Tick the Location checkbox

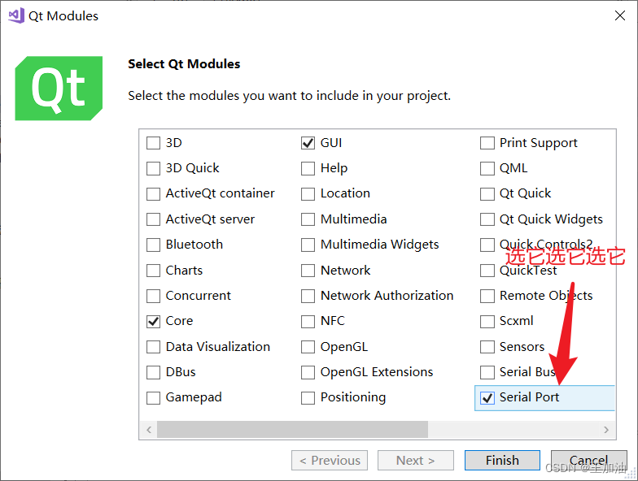tap(308, 193)
